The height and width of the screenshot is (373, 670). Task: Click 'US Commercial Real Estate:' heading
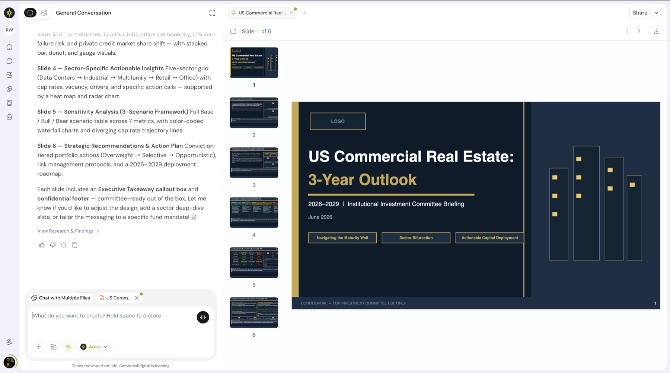click(x=411, y=156)
